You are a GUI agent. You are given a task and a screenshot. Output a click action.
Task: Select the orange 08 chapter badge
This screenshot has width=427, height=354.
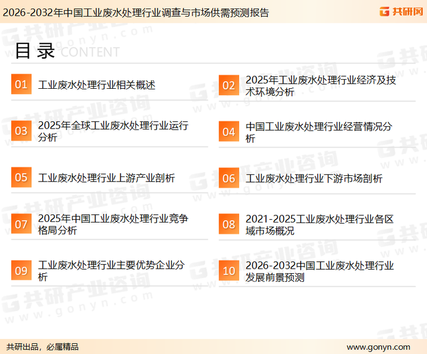(x=229, y=224)
